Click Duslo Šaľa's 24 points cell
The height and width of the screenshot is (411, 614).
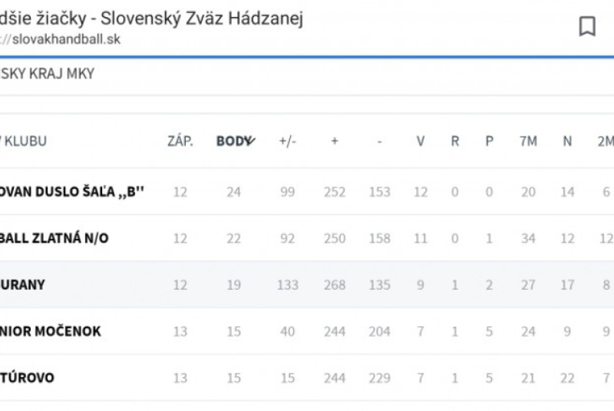coord(233,192)
